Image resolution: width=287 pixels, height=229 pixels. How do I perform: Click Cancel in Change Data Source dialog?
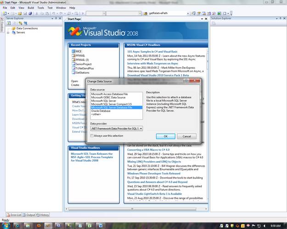(x=186, y=136)
